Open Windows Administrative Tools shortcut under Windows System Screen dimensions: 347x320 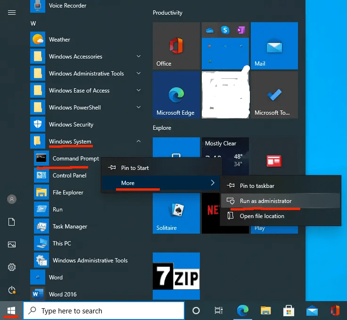(90, 261)
